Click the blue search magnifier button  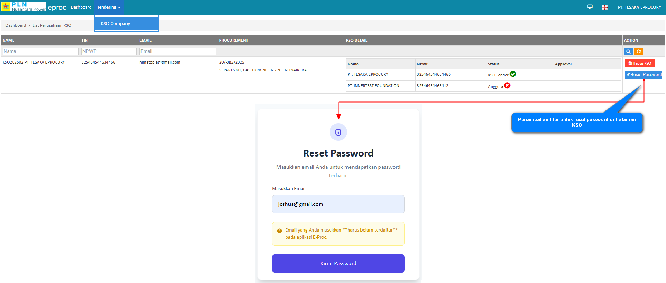tap(628, 51)
